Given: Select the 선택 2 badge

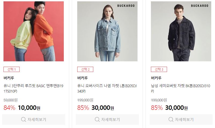Looking at the screenshot, I should point(85,69).
